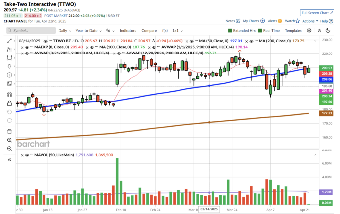Screen dimensions: 340x214
Task: Show the AVWAP (12/20/2024) line
Action: [119, 53]
